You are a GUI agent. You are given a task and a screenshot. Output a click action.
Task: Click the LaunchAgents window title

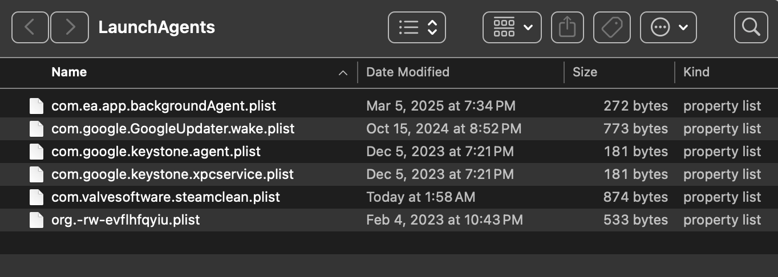pos(157,27)
